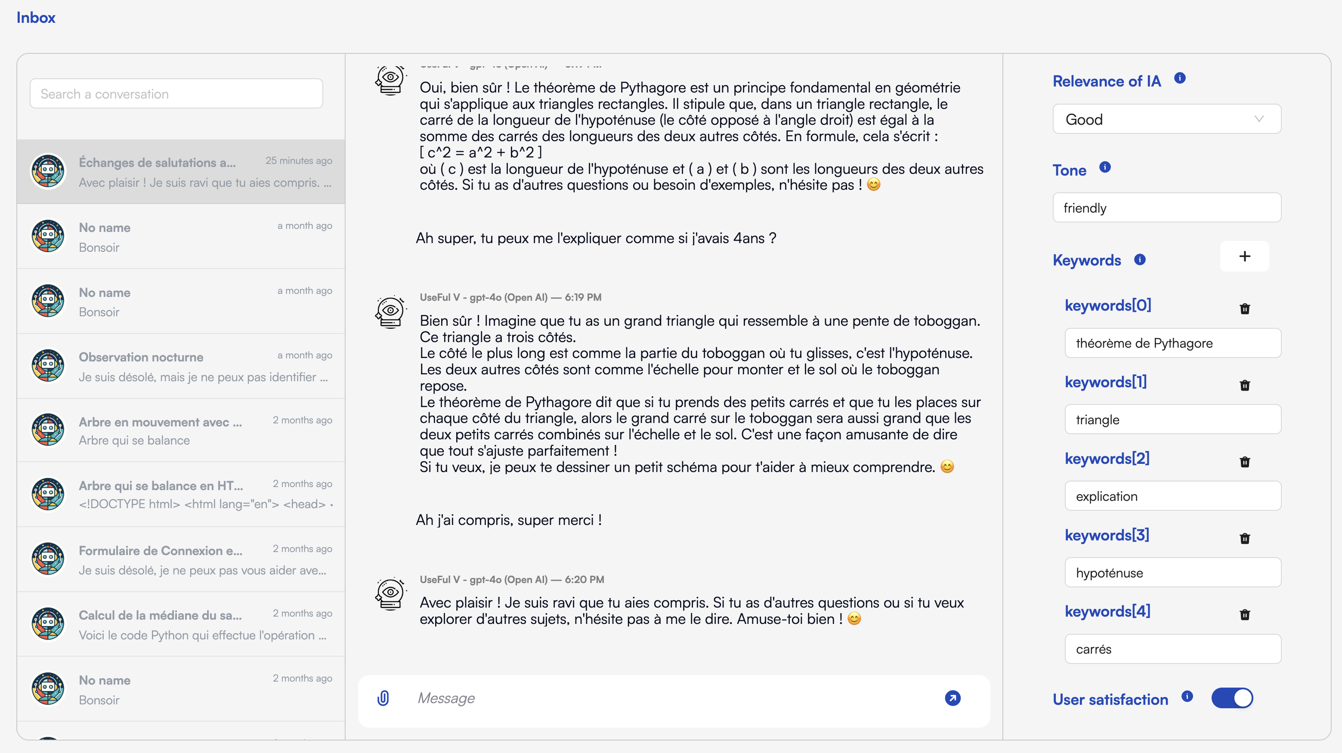
Task: Delete keywords[0] with trash icon
Action: click(x=1245, y=309)
